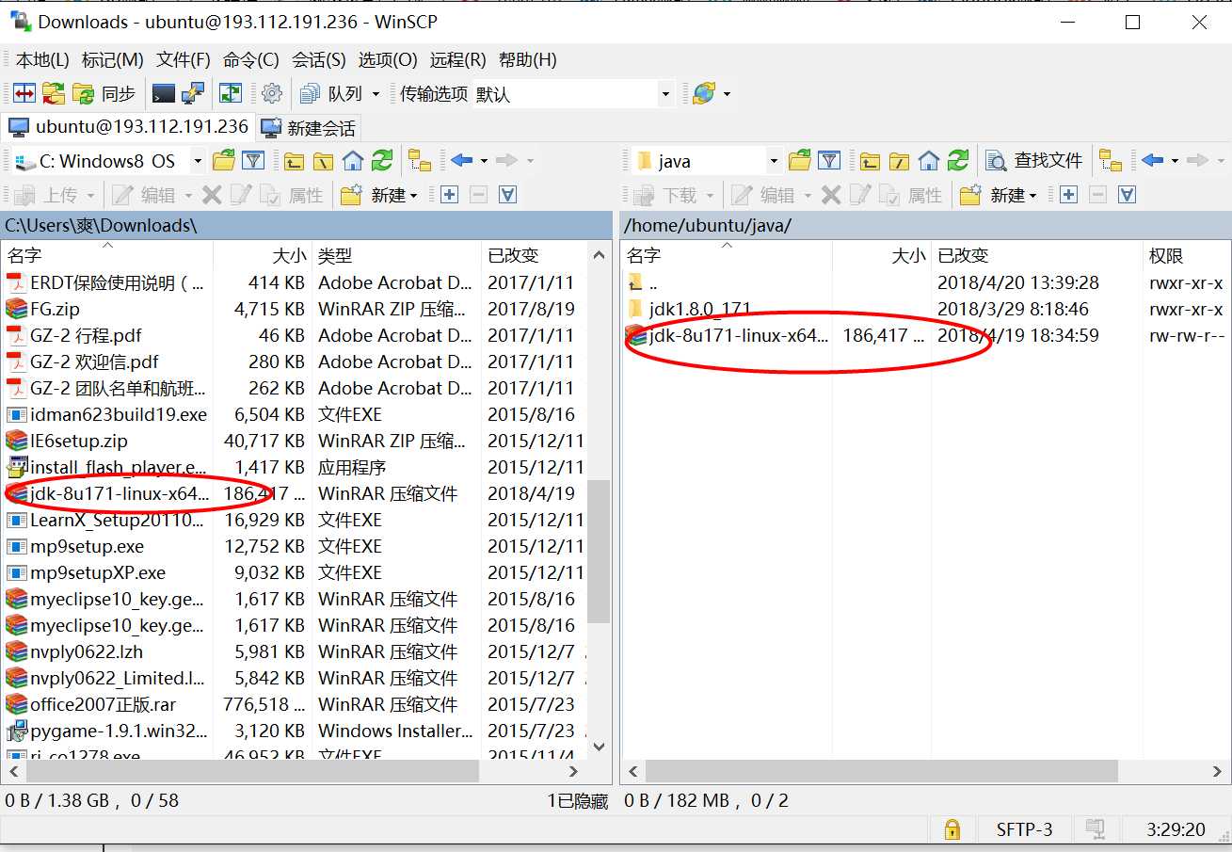The height and width of the screenshot is (852, 1232).
Task: Open Preferences gear icon
Action: (272, 93)
